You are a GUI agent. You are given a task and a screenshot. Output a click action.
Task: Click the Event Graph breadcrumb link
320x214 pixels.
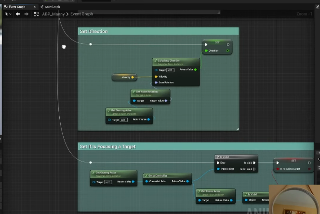pos(82,14)
